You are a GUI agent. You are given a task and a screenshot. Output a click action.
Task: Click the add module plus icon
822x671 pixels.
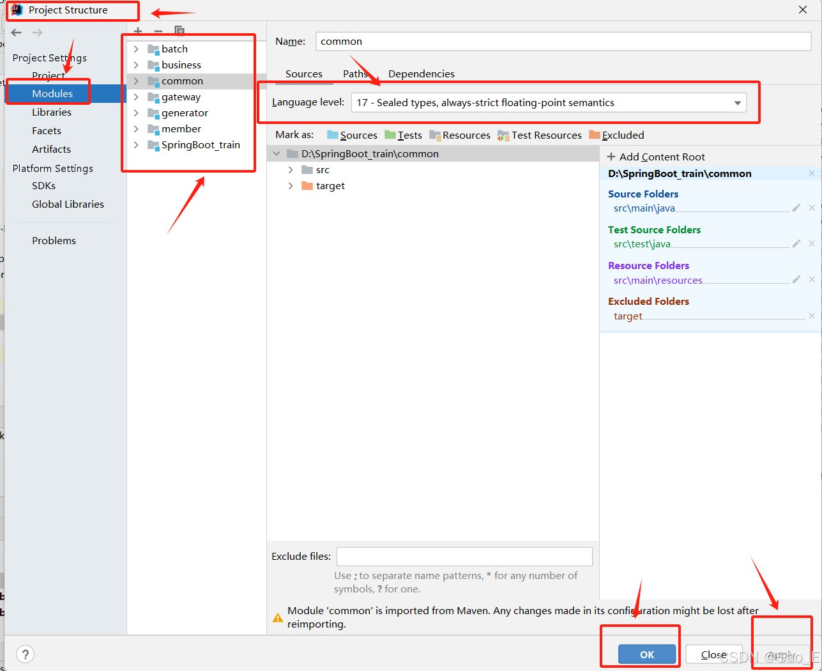(138, 31)
